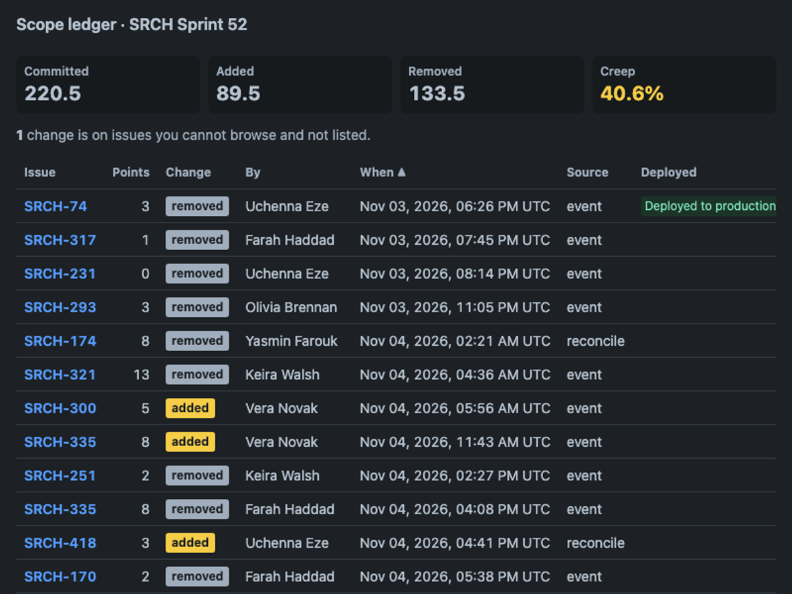Click timestamp Nov 04, 2026, 02:21 AM UTC
This screenshot has width=792, height=594.
[x=455, y=341]
